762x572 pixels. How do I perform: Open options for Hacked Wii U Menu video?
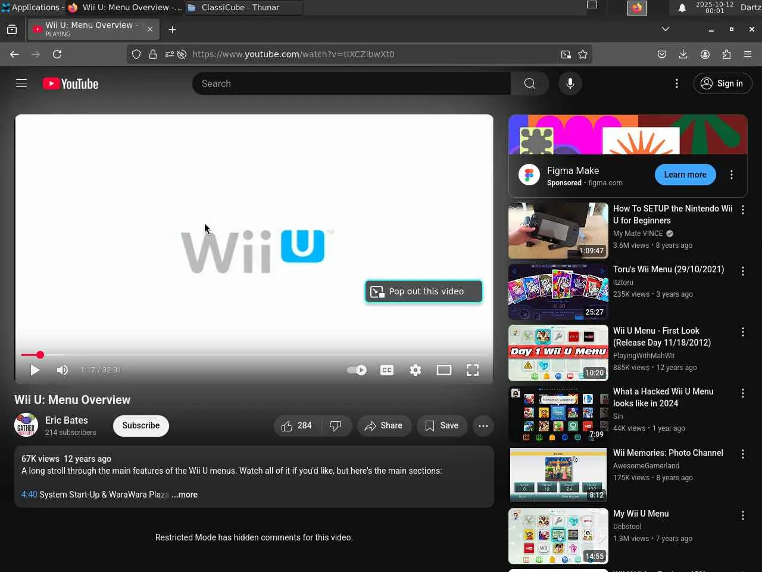(x=743, y=393)
